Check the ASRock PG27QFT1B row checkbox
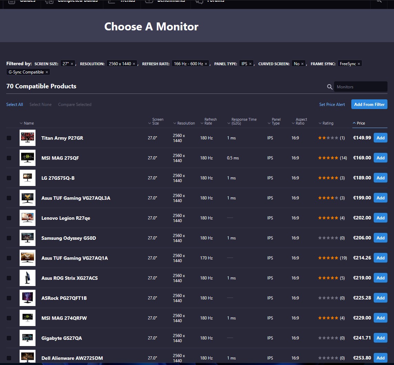 pos(9,298)
